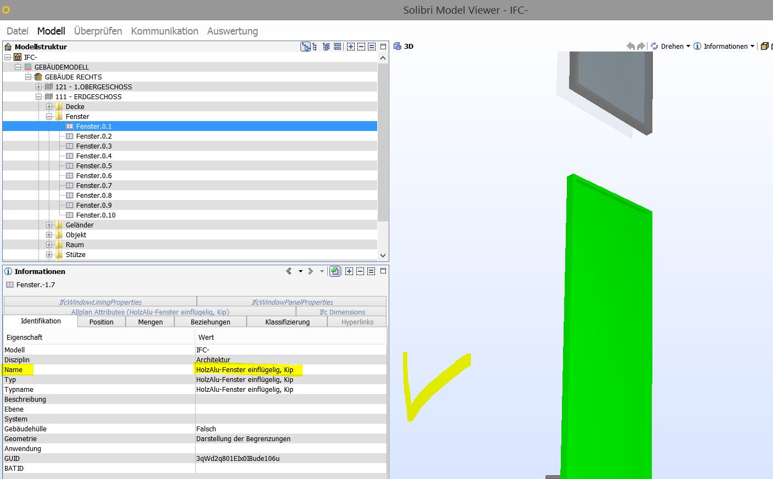
Task: Maximize the Modellstruktur panel
Action: click(383, 47)
